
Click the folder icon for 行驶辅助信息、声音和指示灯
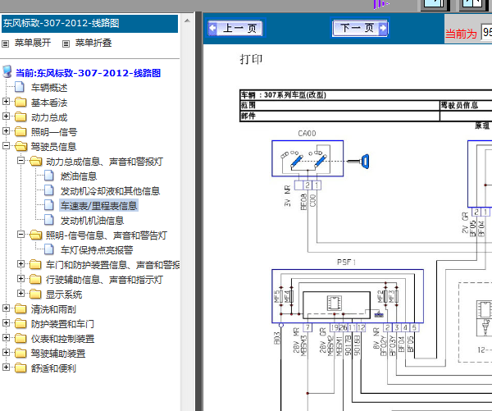pyautogui.click(x=35, y=279)
